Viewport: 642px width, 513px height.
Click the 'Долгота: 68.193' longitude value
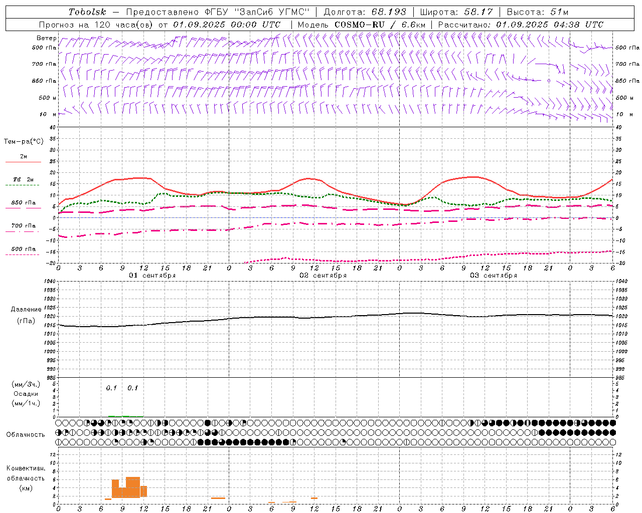coord(365,12)
